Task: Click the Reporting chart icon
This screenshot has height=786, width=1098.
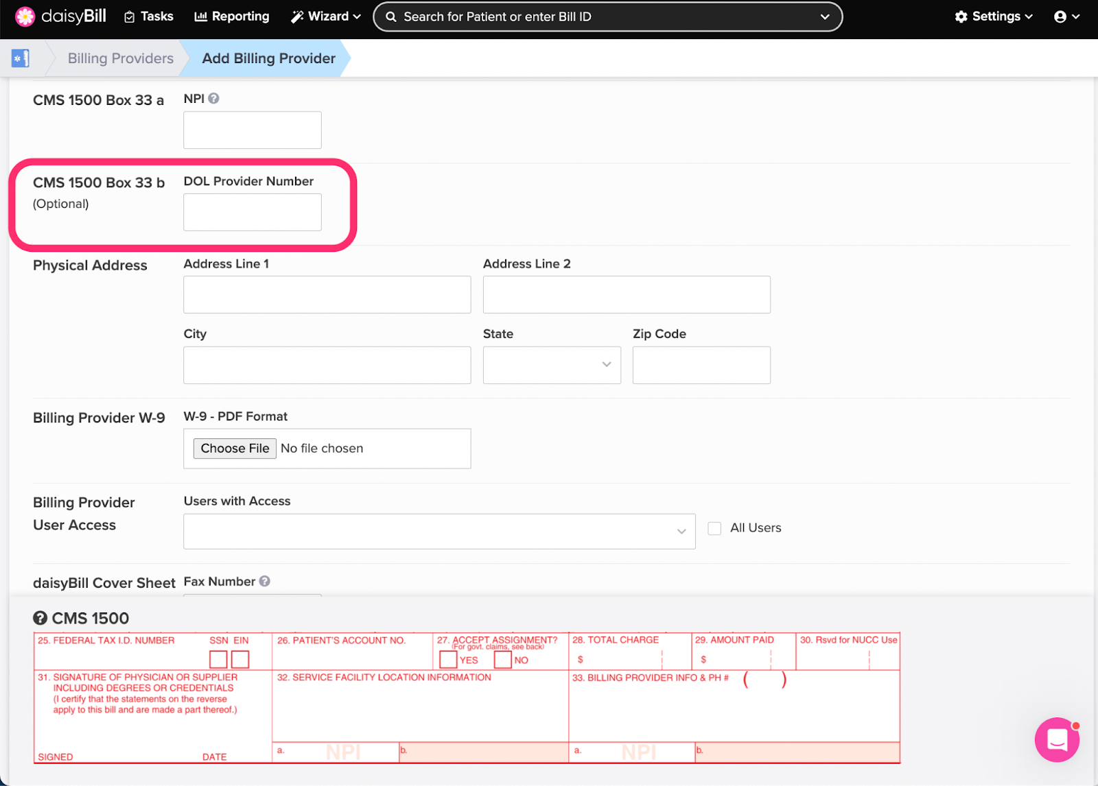Action: coord(200,16)
